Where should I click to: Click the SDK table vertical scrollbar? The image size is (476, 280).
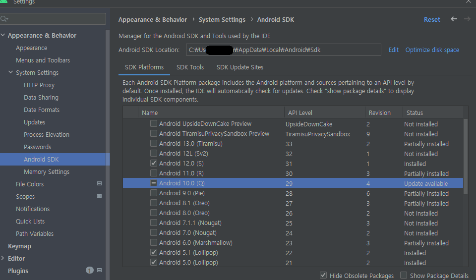click(x=466, y=156)
